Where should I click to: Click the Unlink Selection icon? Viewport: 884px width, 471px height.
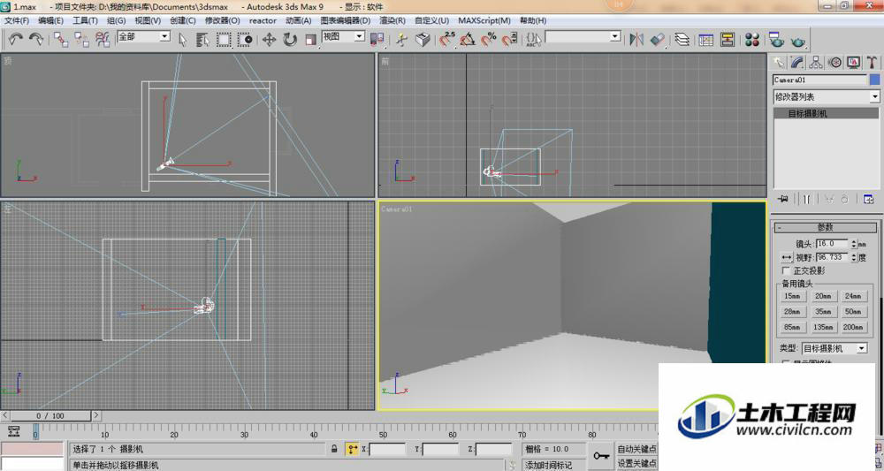click(x=81, y=39)
